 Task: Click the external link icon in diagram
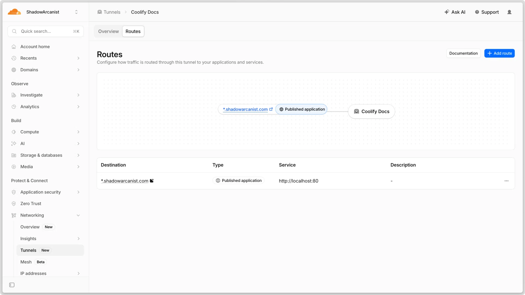(x=271, y=109)
